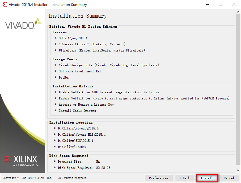Image resolution: width=241 pixels, height=183 pixels.
Task: Click the path D:\Xilinx\DocNav
Action: [72, 147]
